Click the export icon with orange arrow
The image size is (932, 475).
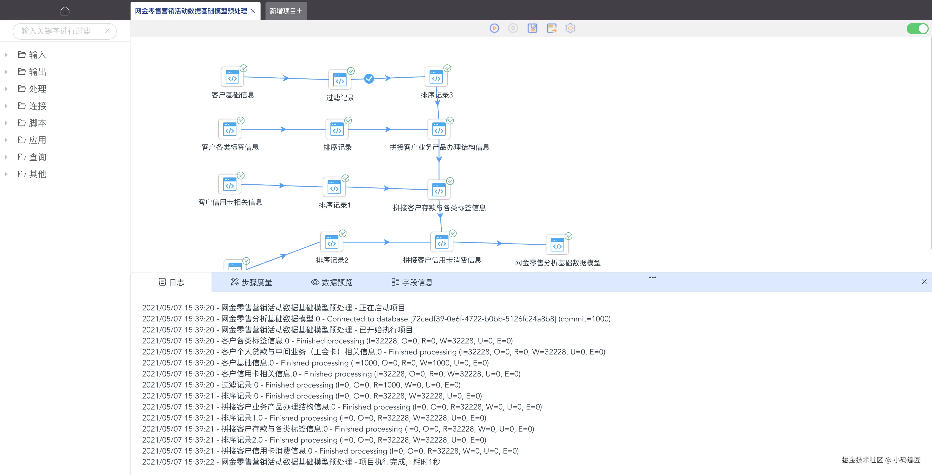[x=551, y=28]
